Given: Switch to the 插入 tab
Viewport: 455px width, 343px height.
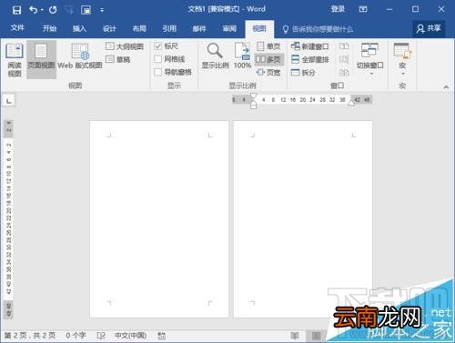Looking at the screenshot, I should [x=79, y=28].
